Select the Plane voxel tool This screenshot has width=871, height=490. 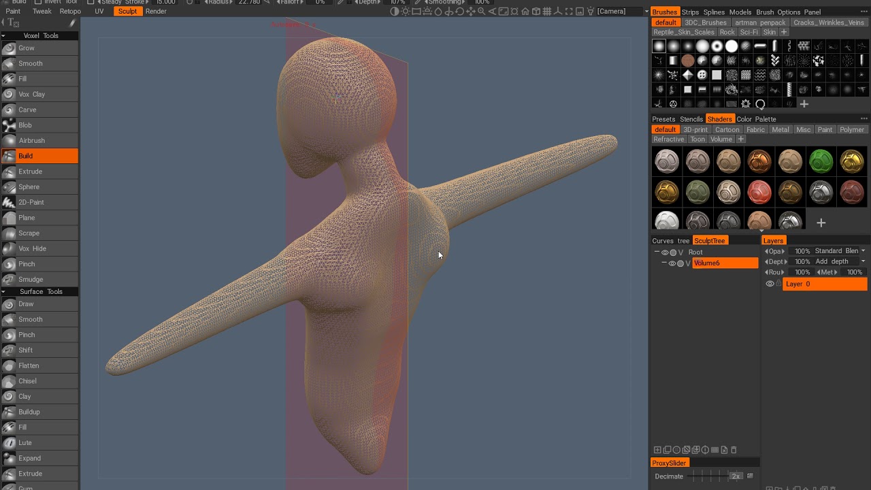point(39,218)
